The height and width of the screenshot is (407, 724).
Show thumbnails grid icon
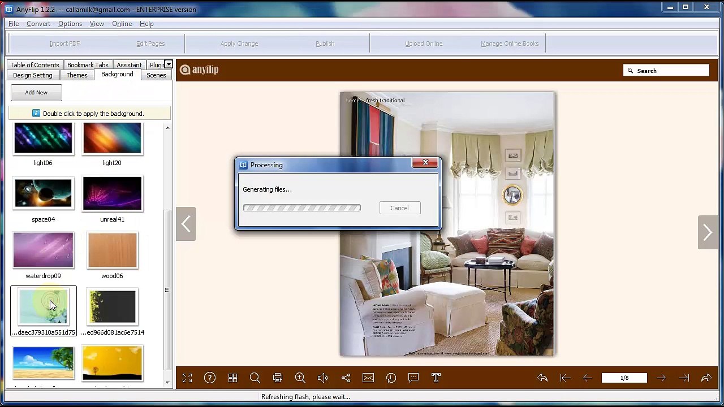[232, 378]
